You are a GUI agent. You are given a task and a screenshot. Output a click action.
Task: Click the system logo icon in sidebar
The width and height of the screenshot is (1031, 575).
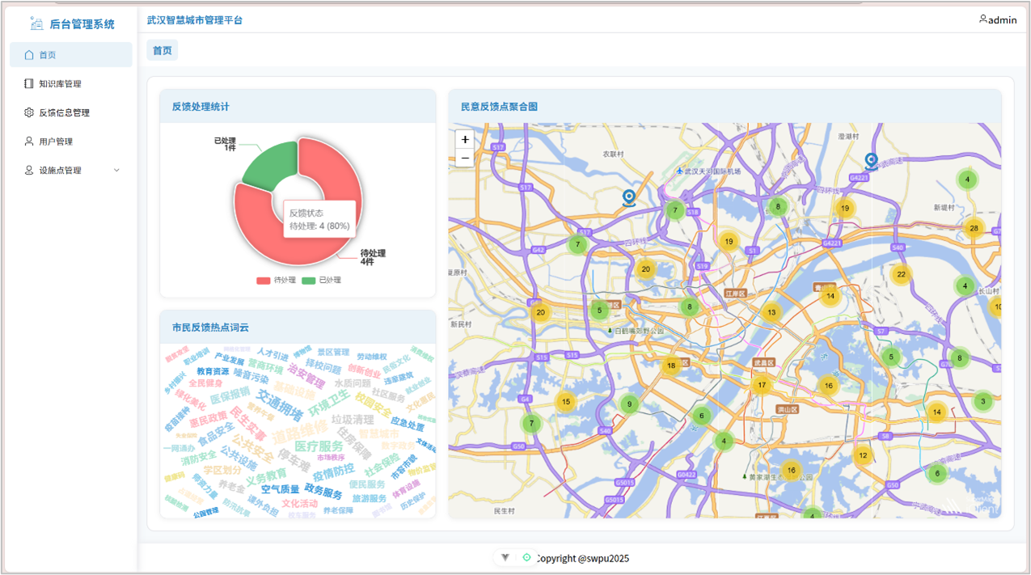(x=36, y=23)
